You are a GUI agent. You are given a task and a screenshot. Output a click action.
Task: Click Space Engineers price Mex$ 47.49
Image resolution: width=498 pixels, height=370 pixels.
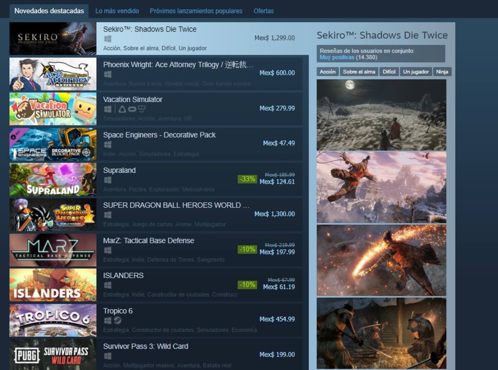point(279,143)
